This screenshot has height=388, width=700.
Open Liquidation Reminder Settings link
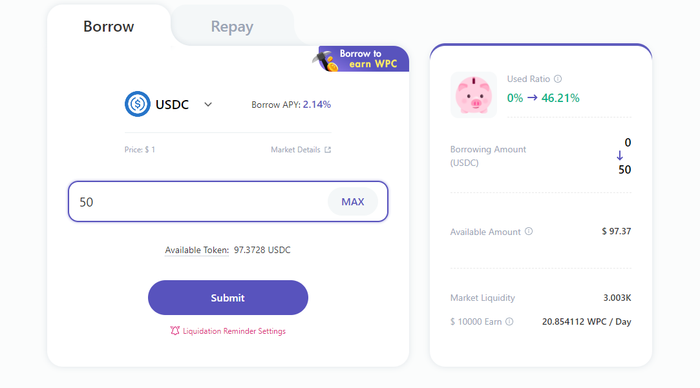(x=234, y=331)
